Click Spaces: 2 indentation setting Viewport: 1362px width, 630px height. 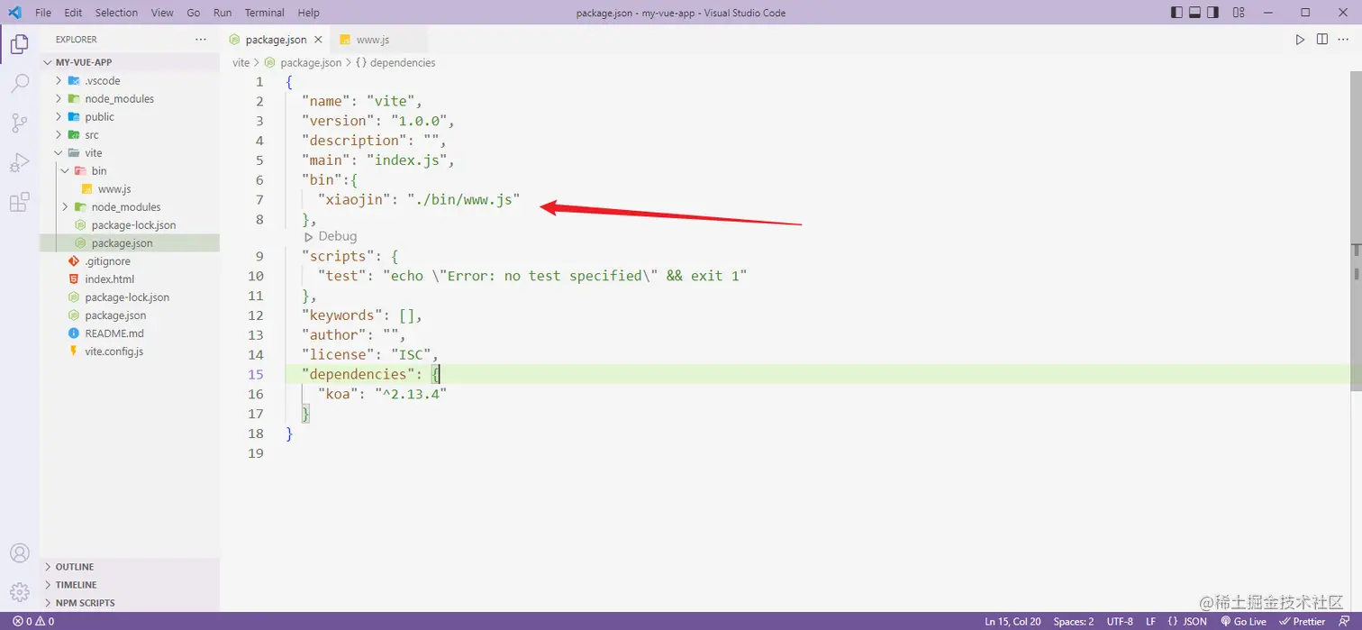pyautogui.click(x=1074, y=621)
